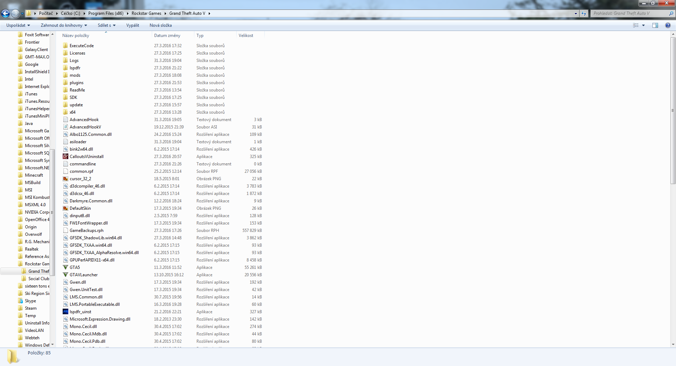Open the Zahrnout do knihovny dropdown

coord(64,25)
